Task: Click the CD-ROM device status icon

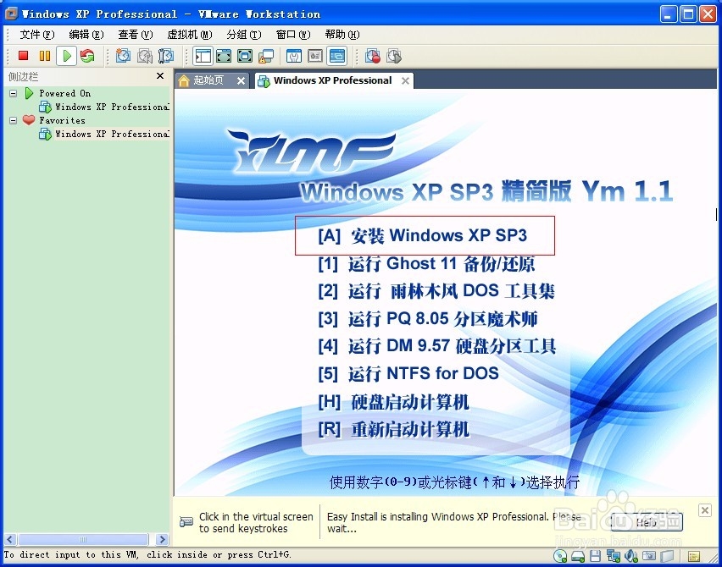Action: (x=560, y=556)
